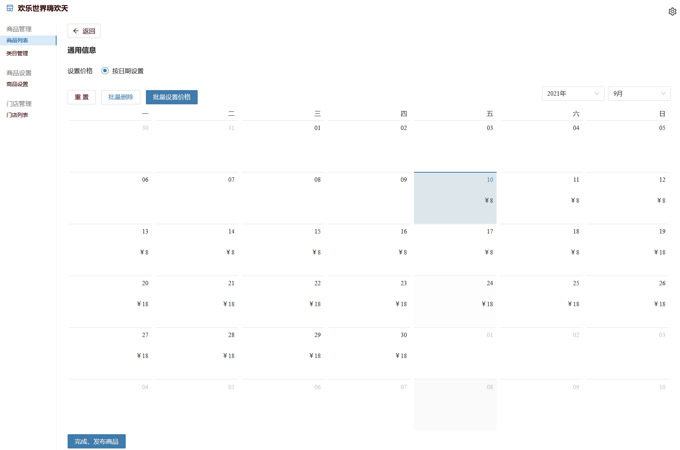Select September 05 calendar cell
The width and height of the screenshot is (680, 450).
coord(627,146)
